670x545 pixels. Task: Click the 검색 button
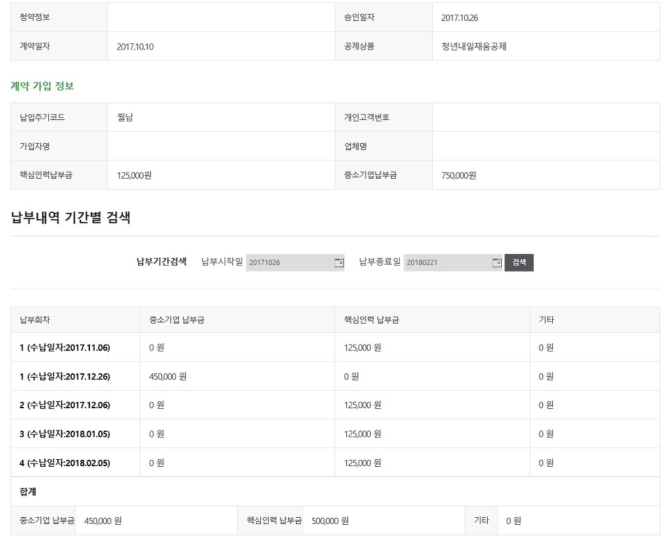click(x=519, y=262)
